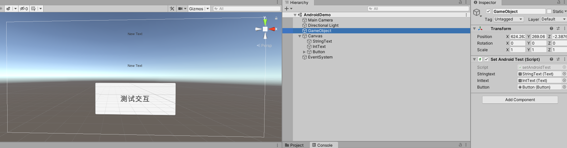Focus the scene view search field
The width and height of the screenshot is (567, 148).
pyautogui.click(x=247, y=9)
